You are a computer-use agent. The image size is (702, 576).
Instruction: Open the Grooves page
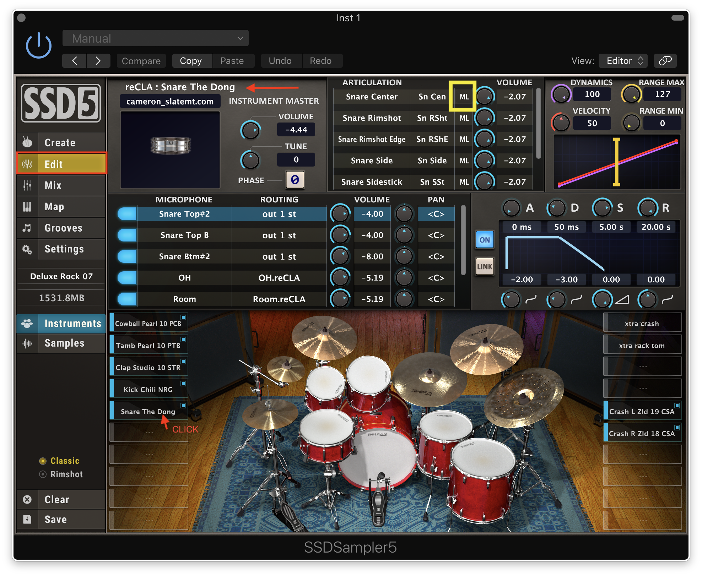pyautogui.click(x=61, y=228)
